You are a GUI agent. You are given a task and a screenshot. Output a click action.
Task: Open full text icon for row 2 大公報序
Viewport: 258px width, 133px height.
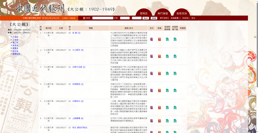click(x=152, y=56)
